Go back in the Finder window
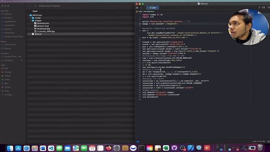The width and height of the screenshot is (270, 152). point(30,6)
